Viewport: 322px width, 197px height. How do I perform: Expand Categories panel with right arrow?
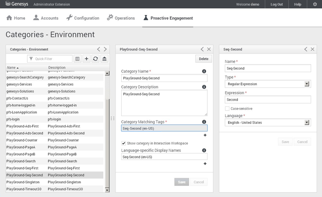[105, 49]
